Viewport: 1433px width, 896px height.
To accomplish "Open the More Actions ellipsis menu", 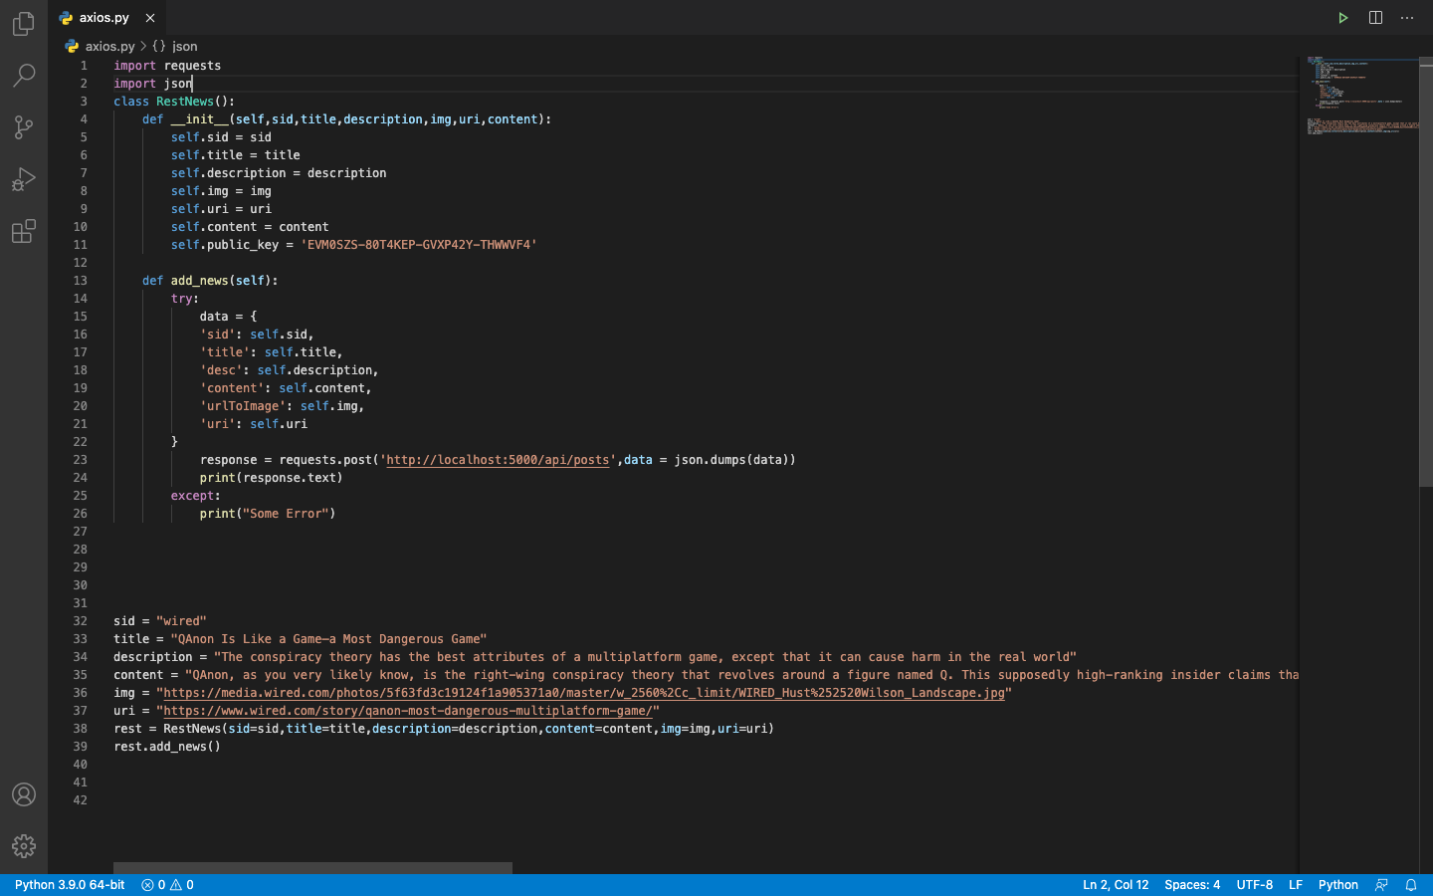I will point(1407,18).
